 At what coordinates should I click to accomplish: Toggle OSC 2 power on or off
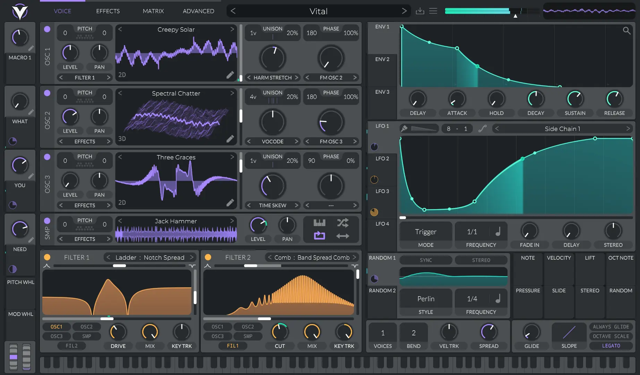pos(47,93)
